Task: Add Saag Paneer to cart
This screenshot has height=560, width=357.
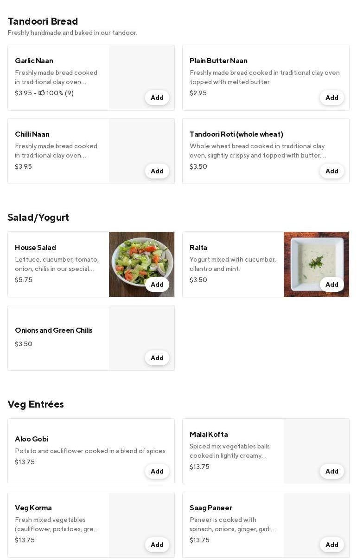Action: tap(331, 545)
